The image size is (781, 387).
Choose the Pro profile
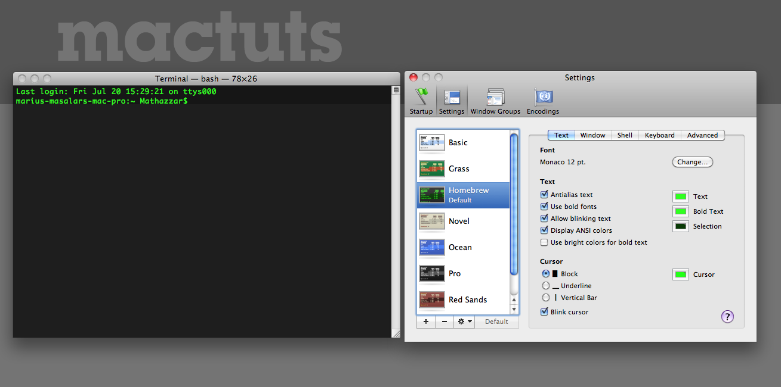[463, 274]
